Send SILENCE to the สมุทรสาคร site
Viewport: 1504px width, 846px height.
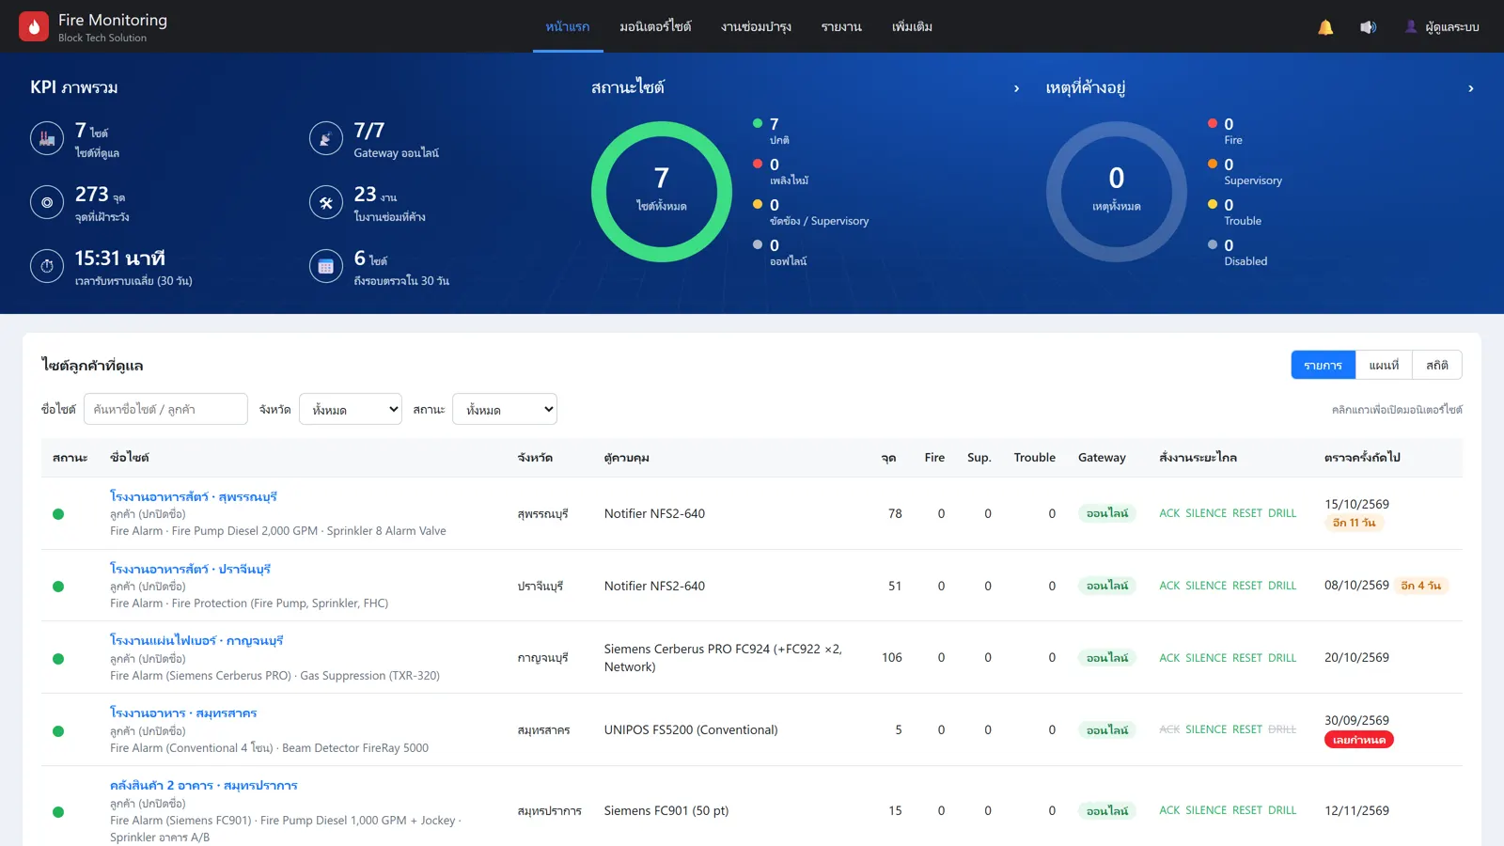(x=1206, y=729)
